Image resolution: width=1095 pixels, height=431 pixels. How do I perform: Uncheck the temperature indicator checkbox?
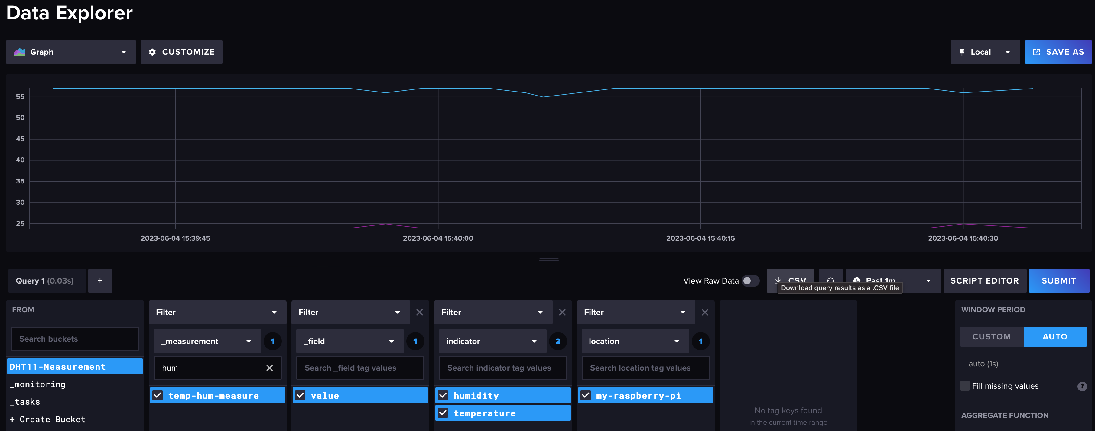point(443,413)
